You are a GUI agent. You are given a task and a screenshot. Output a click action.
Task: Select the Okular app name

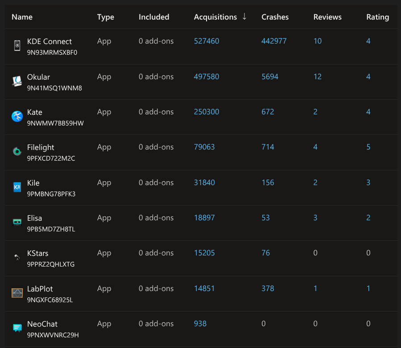pos(38,77)
